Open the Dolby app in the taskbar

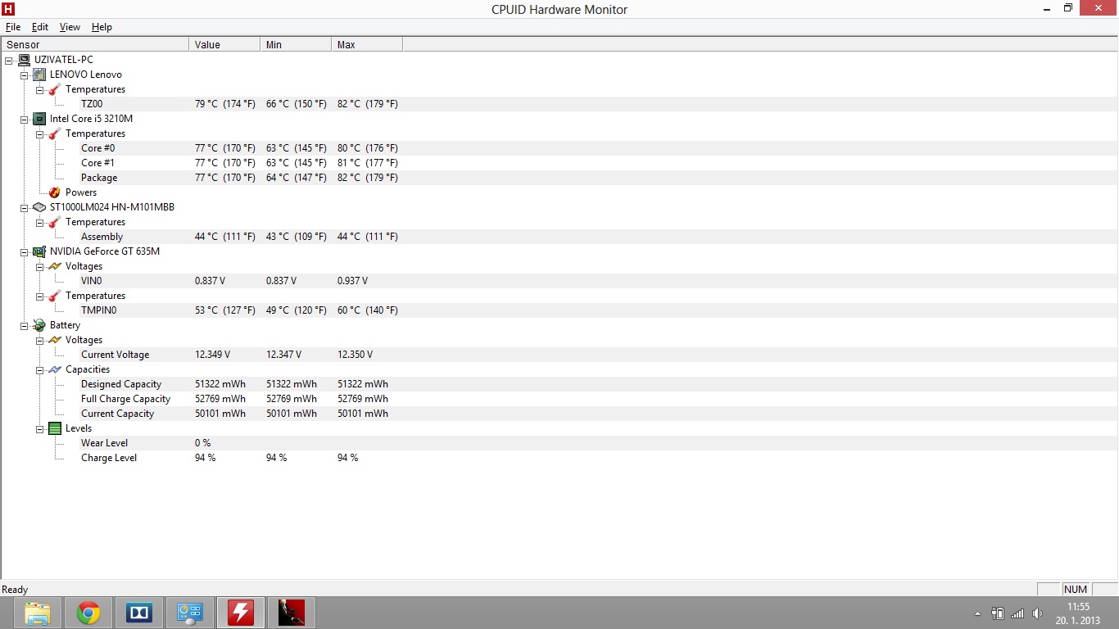pyautogui.click(x=139, y=613)
